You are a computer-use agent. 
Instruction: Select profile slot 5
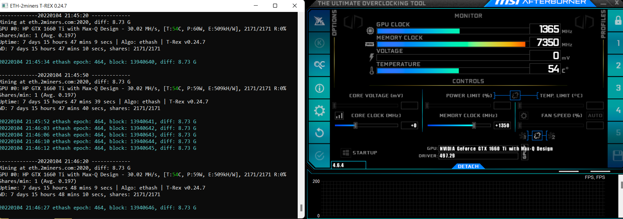pos(618,133)
